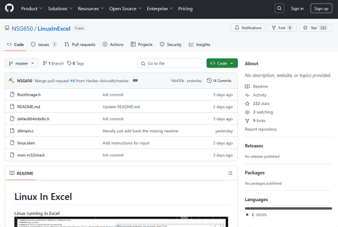Open the GitHub home logo
The height and width of the screenshot is (227, 338).
pos(9,8)
